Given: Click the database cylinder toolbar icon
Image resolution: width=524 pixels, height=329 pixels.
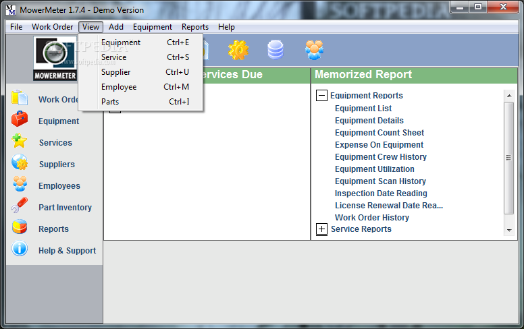Looking at the screenshot, I should pos(276,50).
